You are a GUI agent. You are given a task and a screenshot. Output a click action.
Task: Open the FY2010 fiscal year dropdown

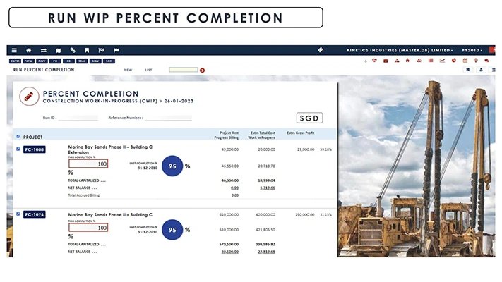[472, 50]
